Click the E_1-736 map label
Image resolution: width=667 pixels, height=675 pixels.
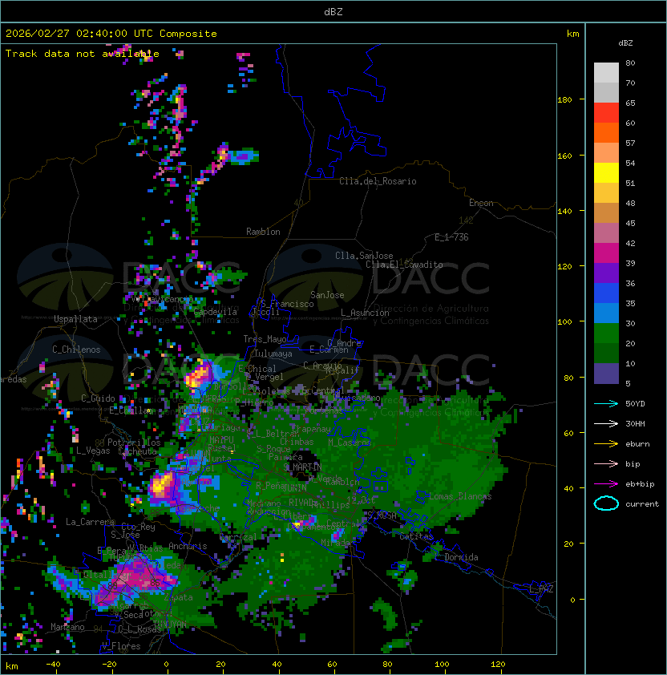(x=451, y=237)
